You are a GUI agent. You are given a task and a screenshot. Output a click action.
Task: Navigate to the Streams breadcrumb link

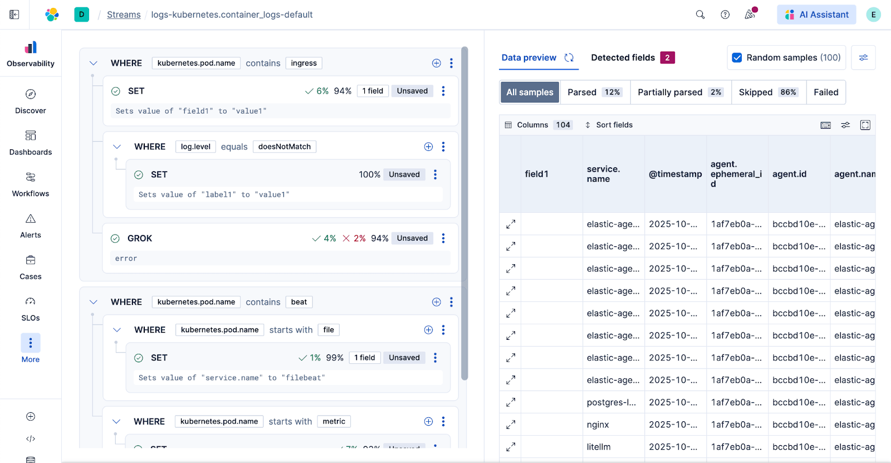coord(124,14)
